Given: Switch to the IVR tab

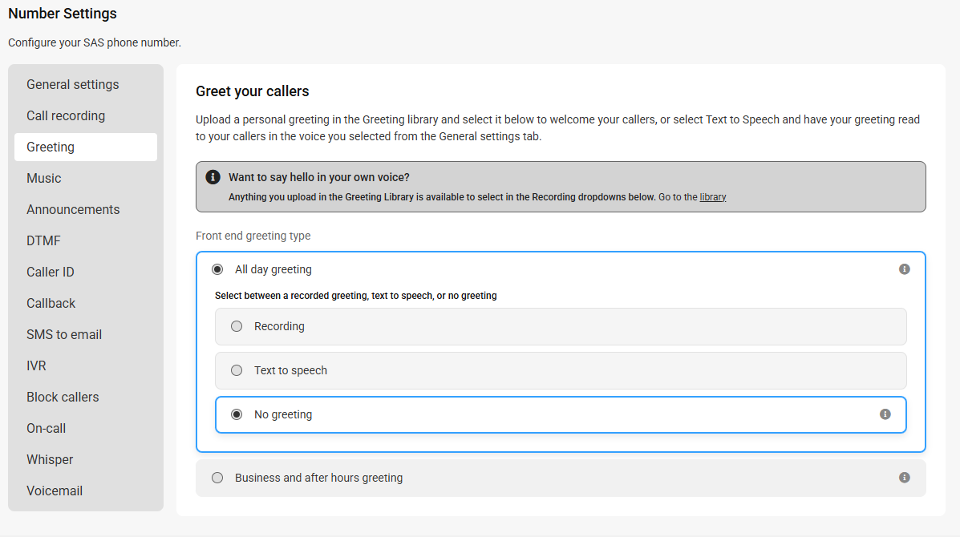Looking at the screenshot, I should [86, 365].
